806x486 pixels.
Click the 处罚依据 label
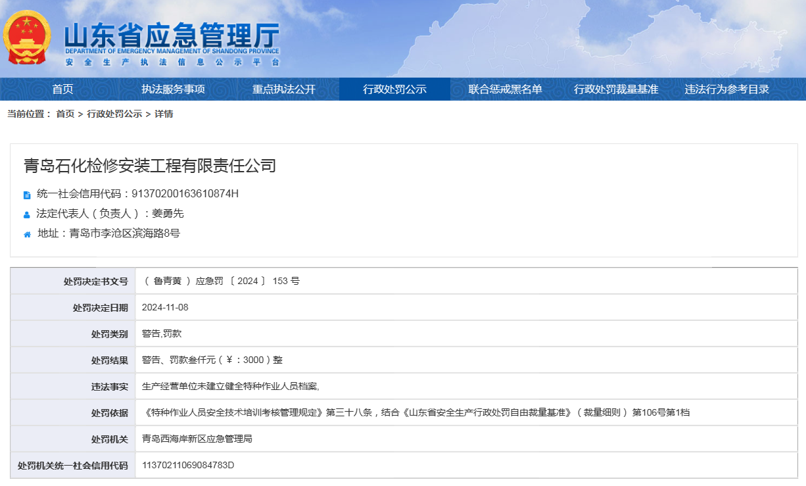coord(110,412)
